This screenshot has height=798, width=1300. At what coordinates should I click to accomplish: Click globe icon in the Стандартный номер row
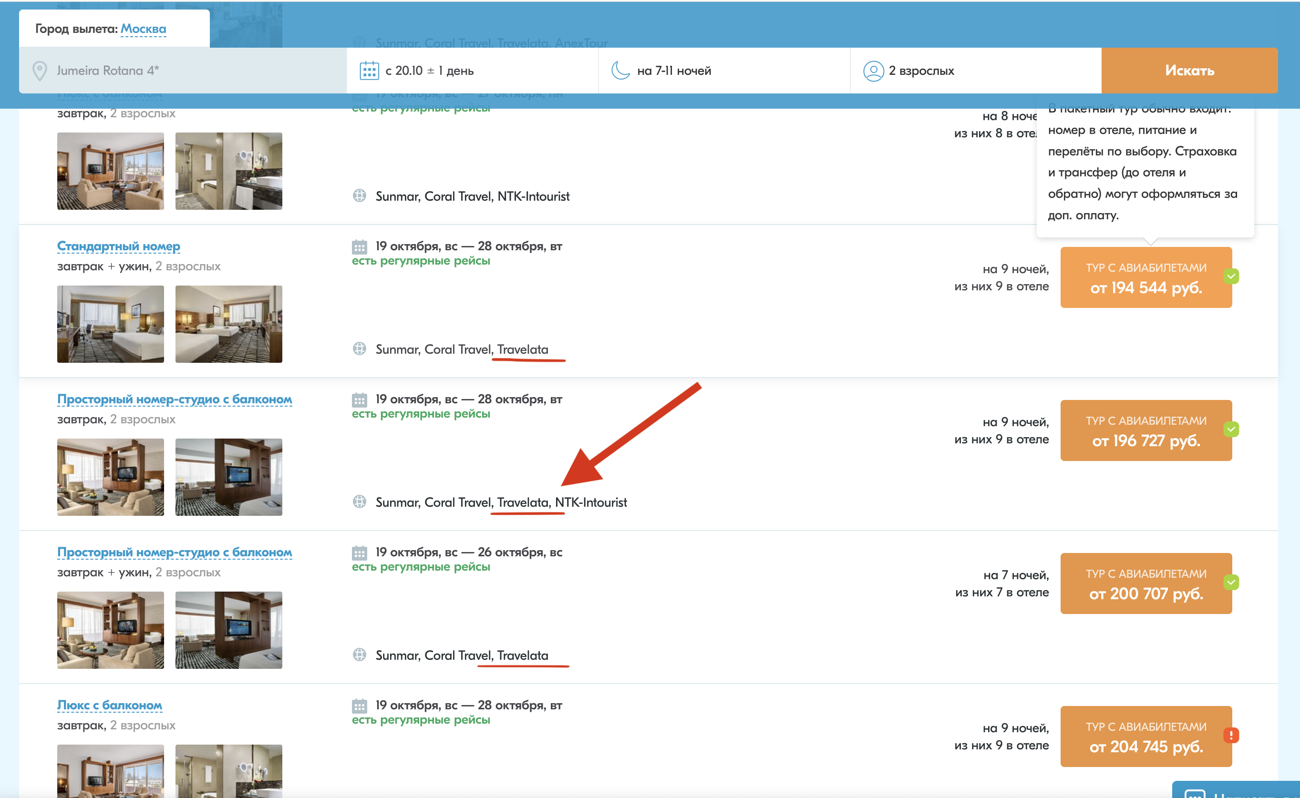(360, 349)
